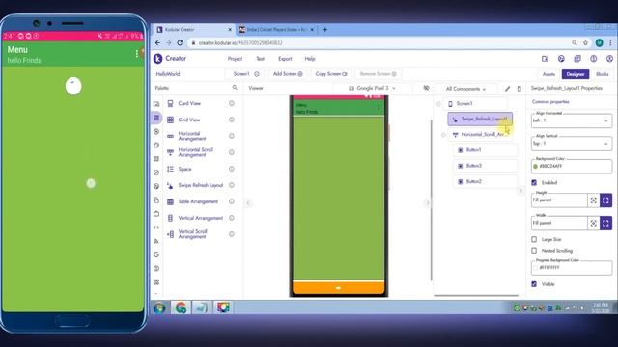The width and height of the screenshot is (618, 347).
Task: Open new browser tab with plus button
Action: coord(325,30)
